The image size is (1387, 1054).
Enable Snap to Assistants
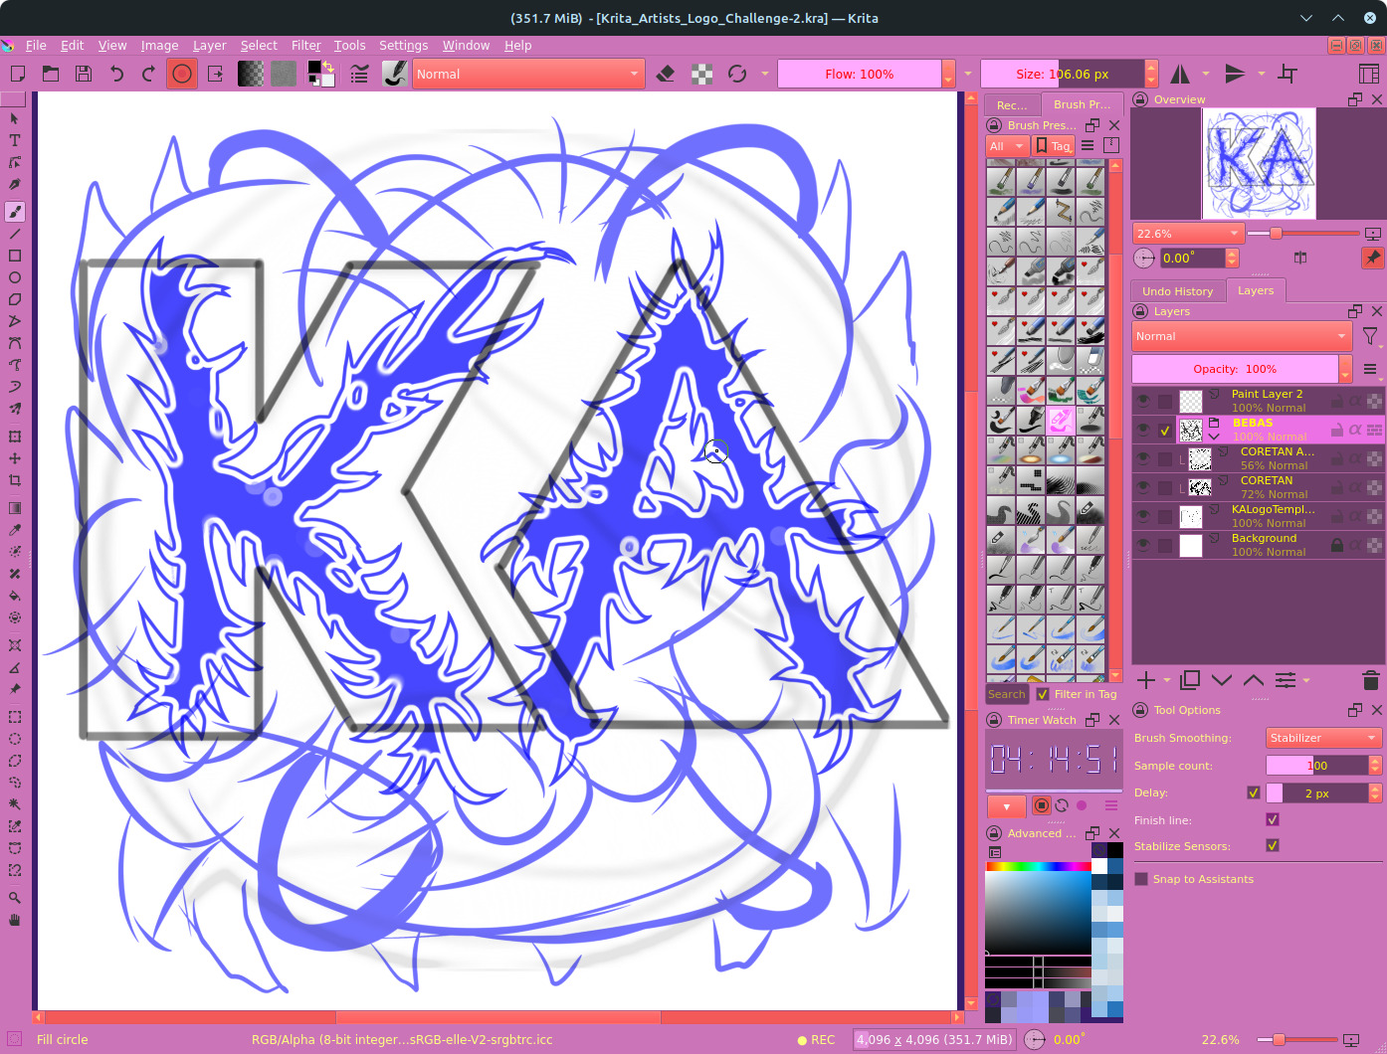coord(1141,879)
